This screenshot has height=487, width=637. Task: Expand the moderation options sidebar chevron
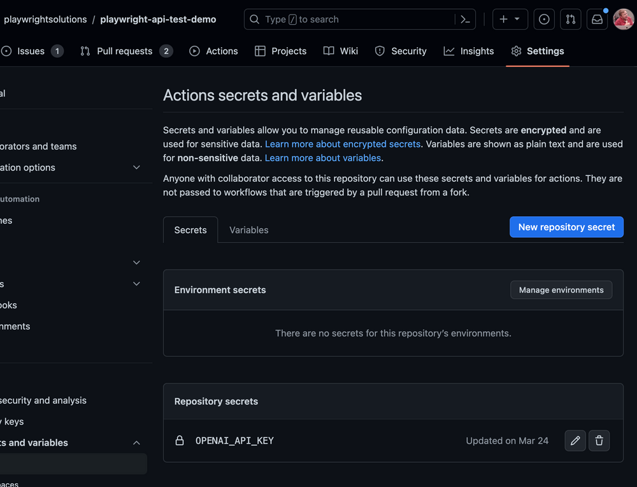[136, 167]
